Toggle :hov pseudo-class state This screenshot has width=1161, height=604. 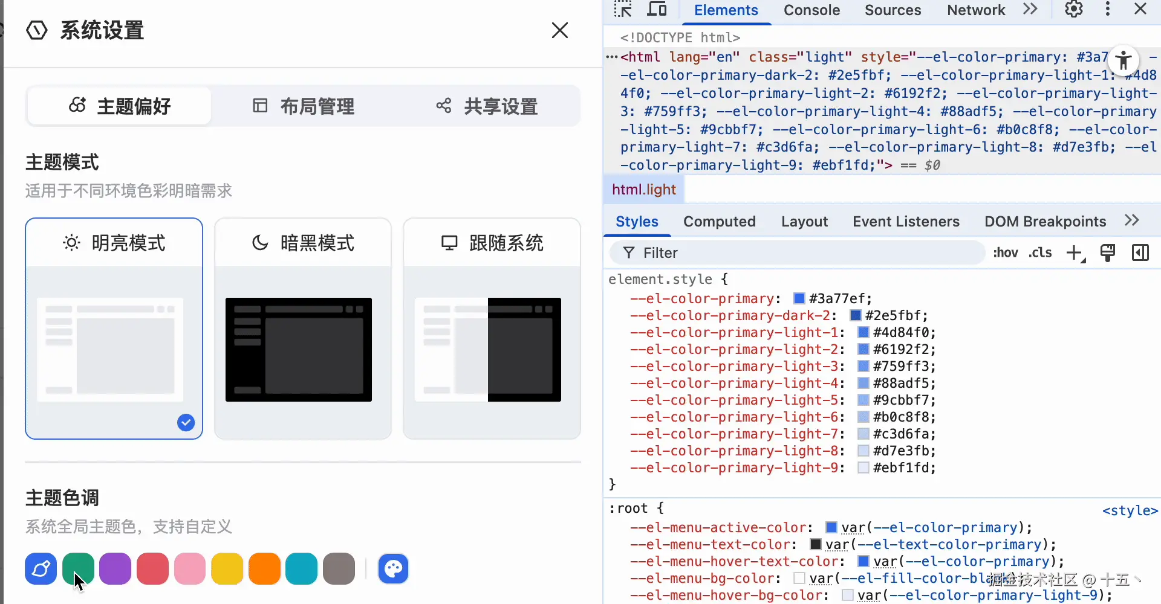click(x=1006, y=252)
